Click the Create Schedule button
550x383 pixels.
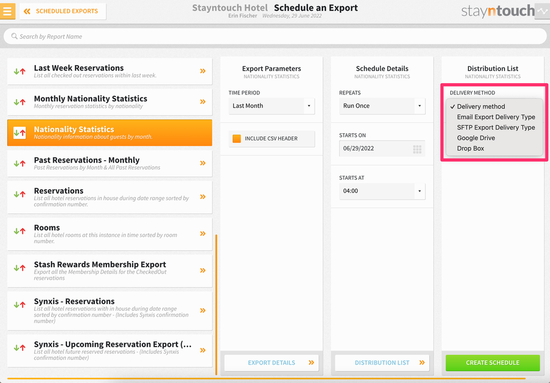(493, 363)
